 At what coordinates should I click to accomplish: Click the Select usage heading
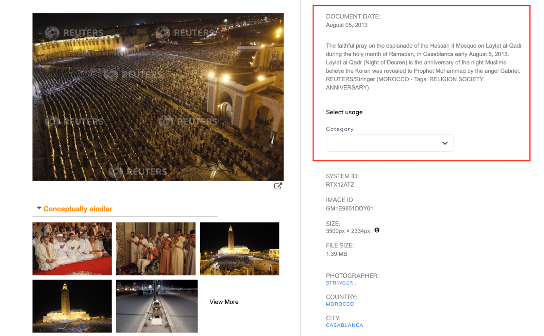click(344, 112)
